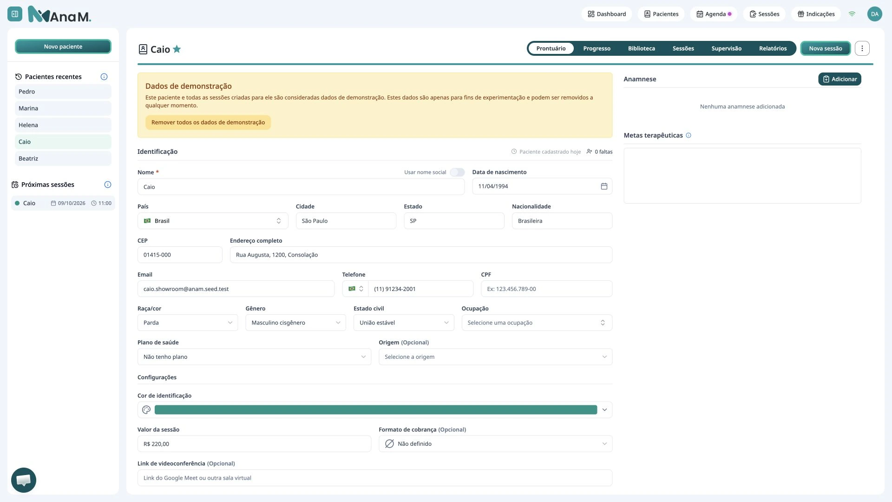Image resolution: width=892 pixels, height=502 pixels.
Task: Click the Metas terapêuticas info icon
Action: 689,135
